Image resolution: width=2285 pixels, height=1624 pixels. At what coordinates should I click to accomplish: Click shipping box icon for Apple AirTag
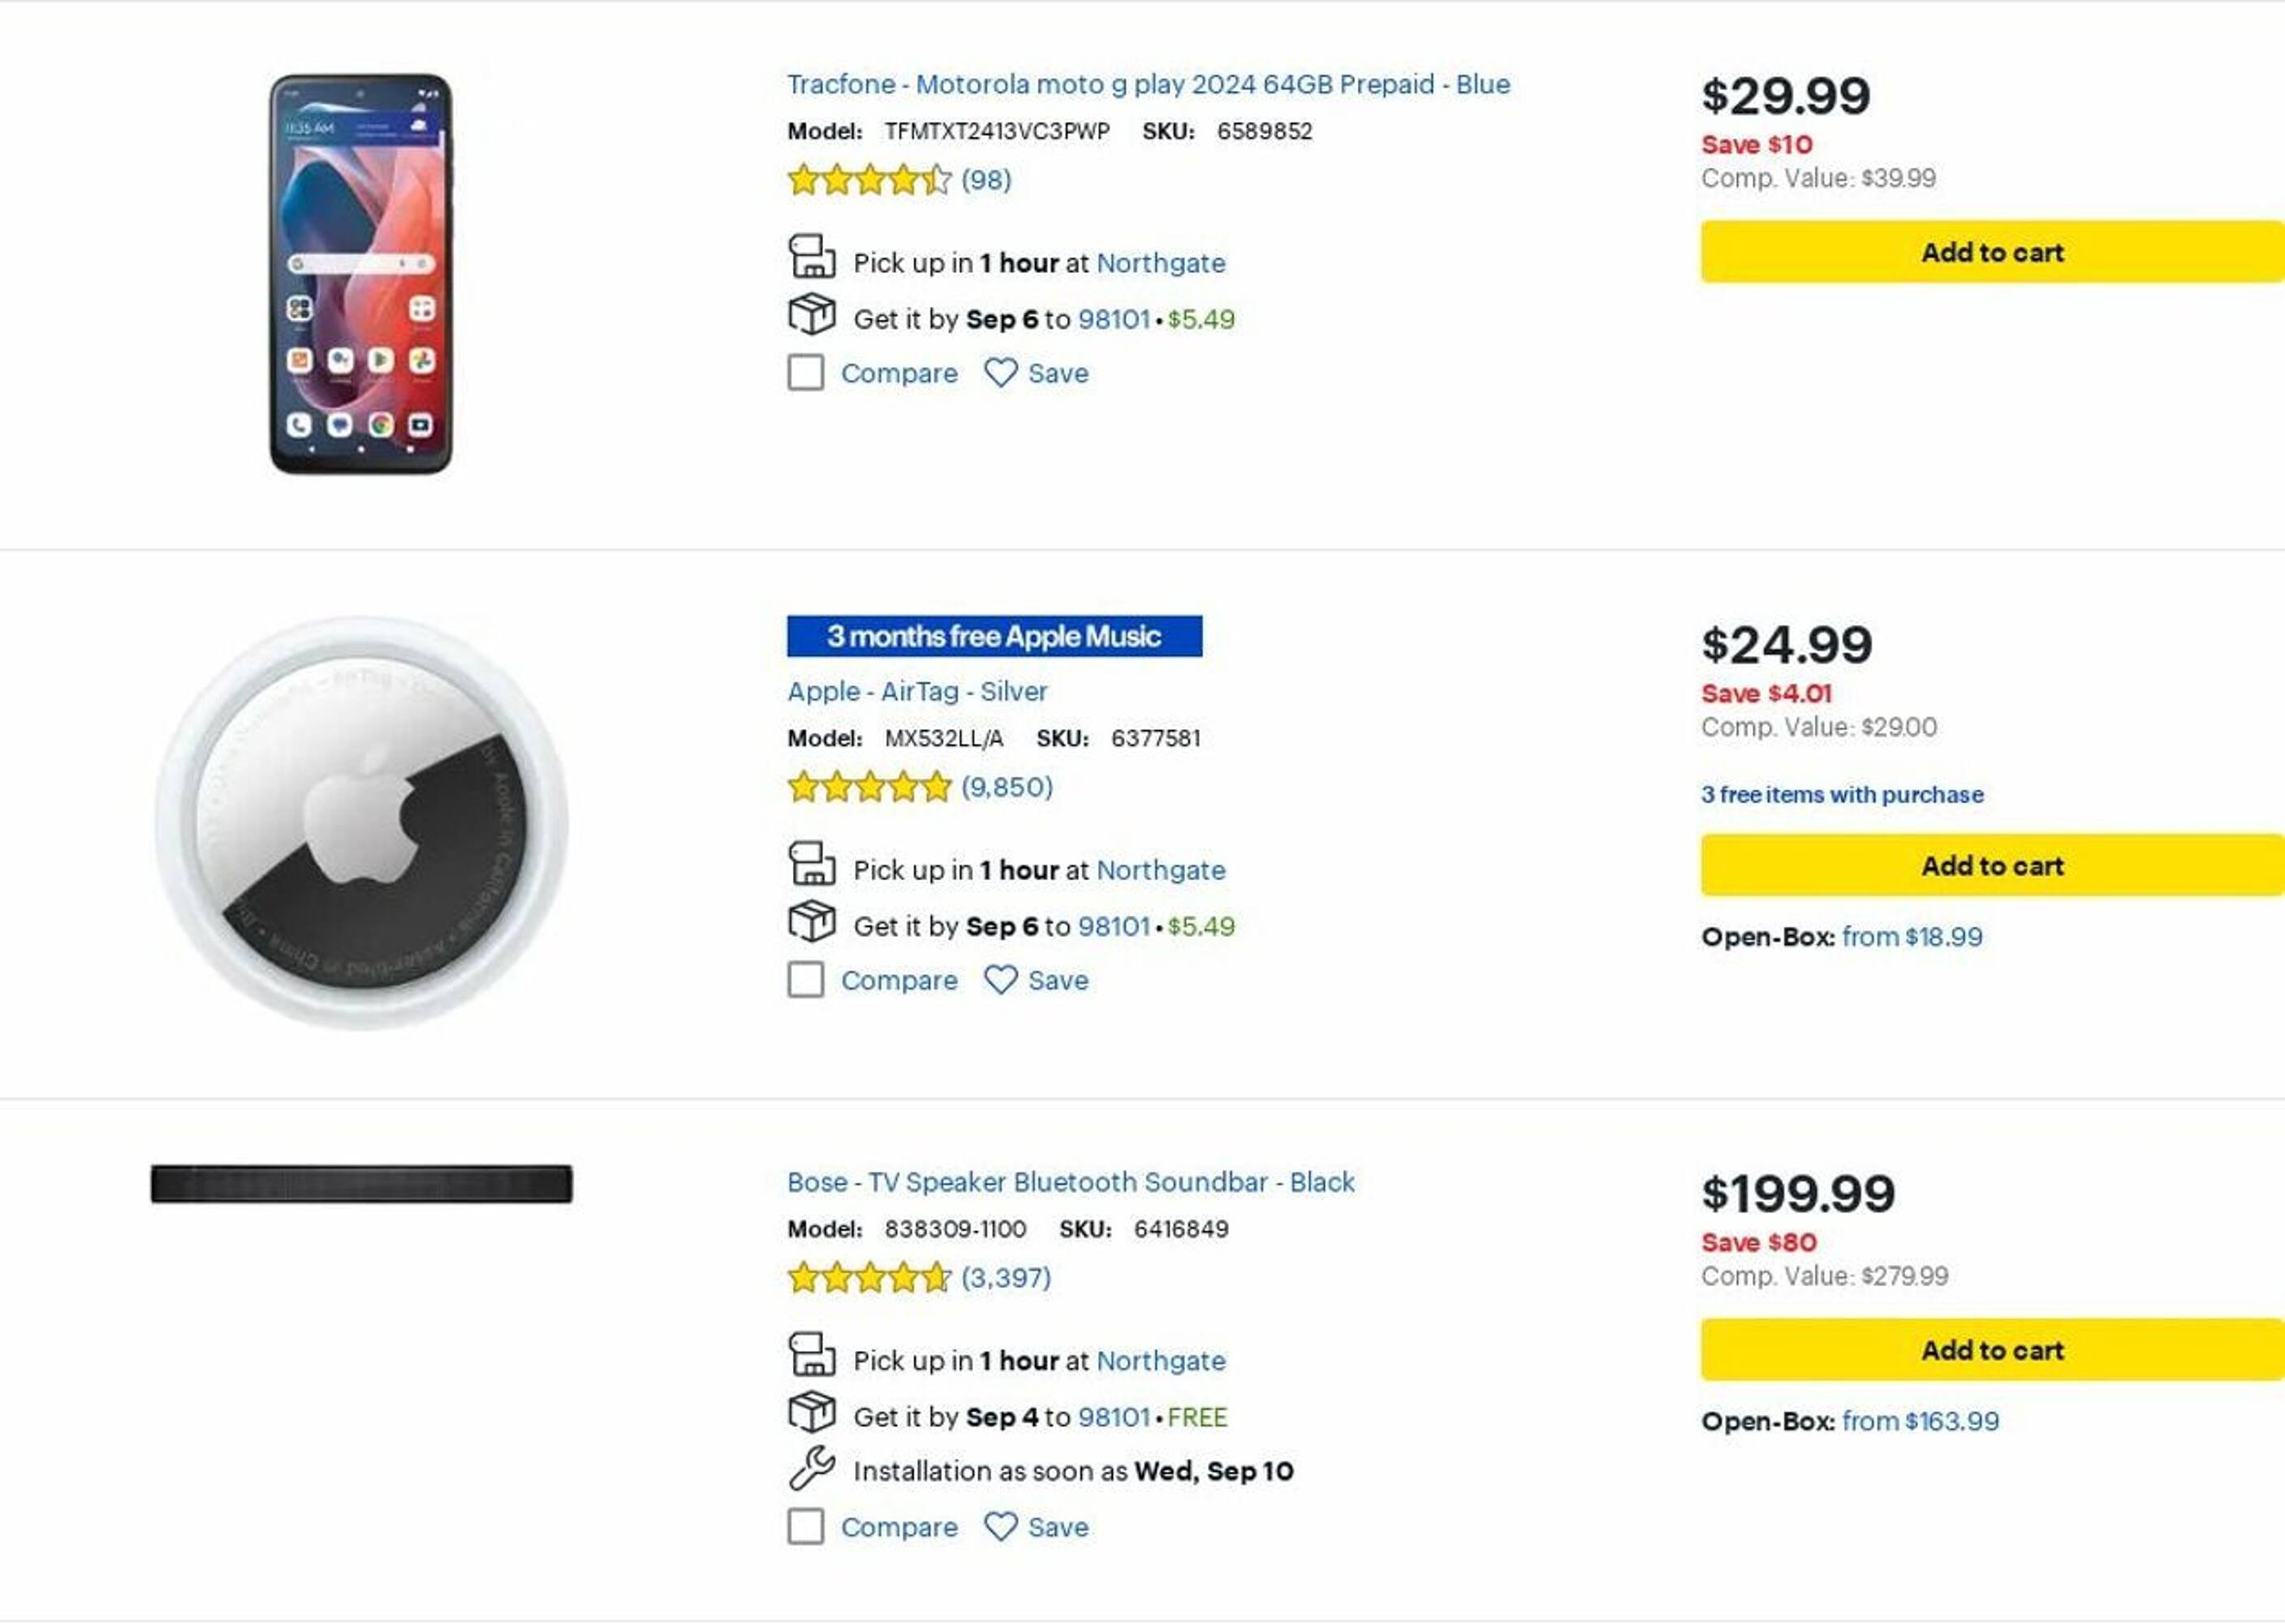coord(812,922)
